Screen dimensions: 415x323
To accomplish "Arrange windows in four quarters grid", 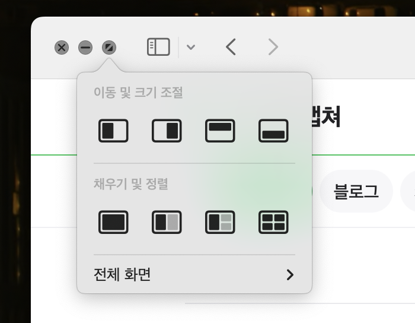I will (x=273, y=222).
